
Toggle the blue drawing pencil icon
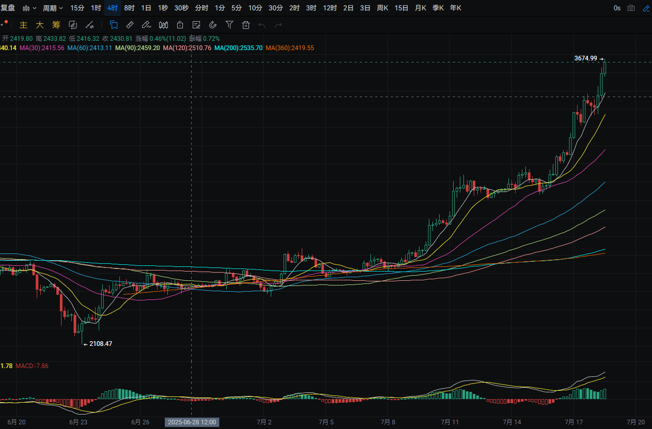click(x=646, y=8)
